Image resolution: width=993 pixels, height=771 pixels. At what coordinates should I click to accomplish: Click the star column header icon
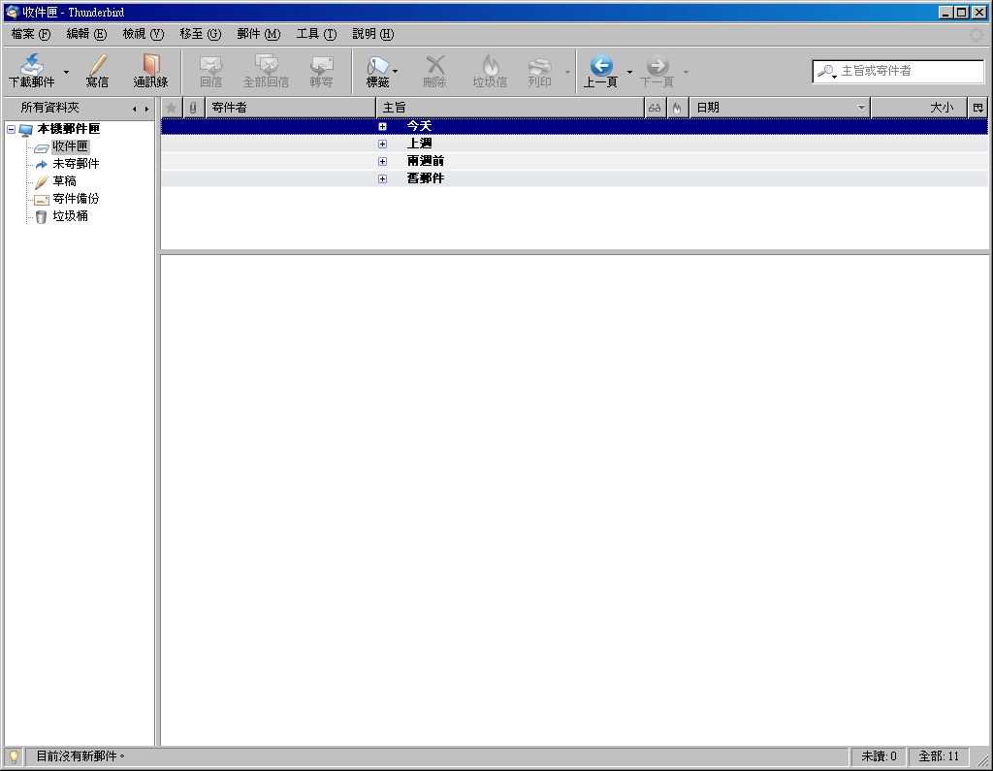click(x=172, y=108)
